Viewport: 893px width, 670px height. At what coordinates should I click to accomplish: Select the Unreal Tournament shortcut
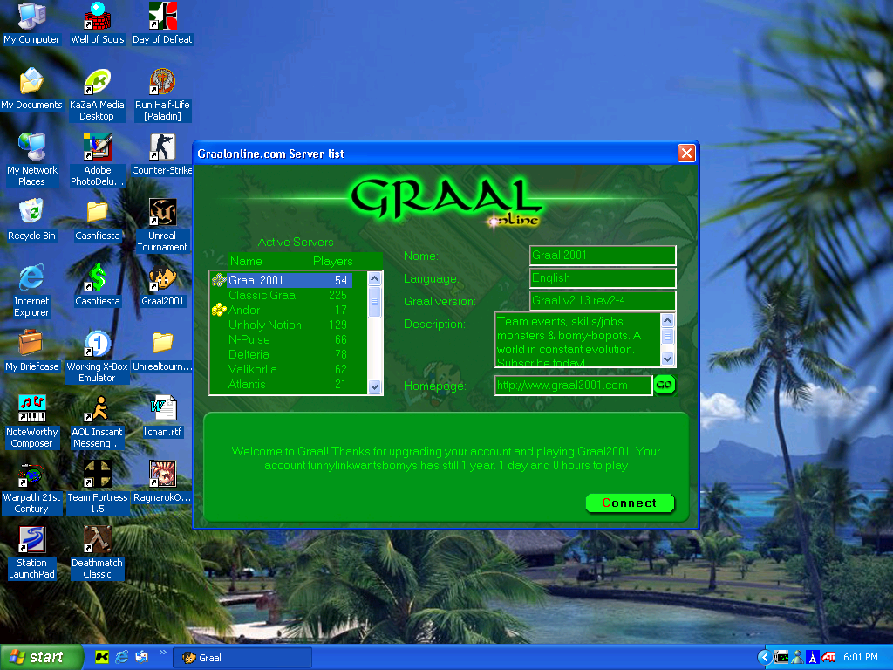[162, 226]
